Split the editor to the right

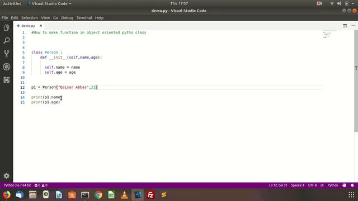(x=345, y=26)
